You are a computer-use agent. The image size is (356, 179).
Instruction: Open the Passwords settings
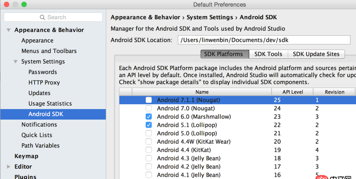tap(43, 72)
